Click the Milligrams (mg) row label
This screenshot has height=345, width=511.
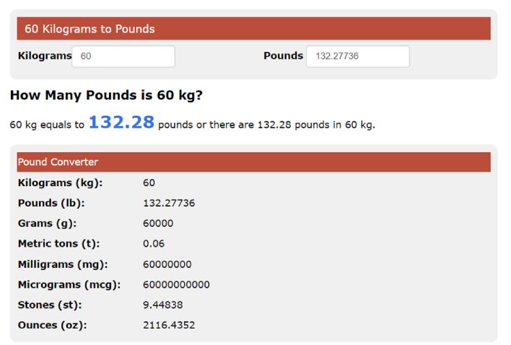click(x=63, y=264)
